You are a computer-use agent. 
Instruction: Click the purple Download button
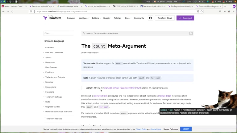(185, 18)
